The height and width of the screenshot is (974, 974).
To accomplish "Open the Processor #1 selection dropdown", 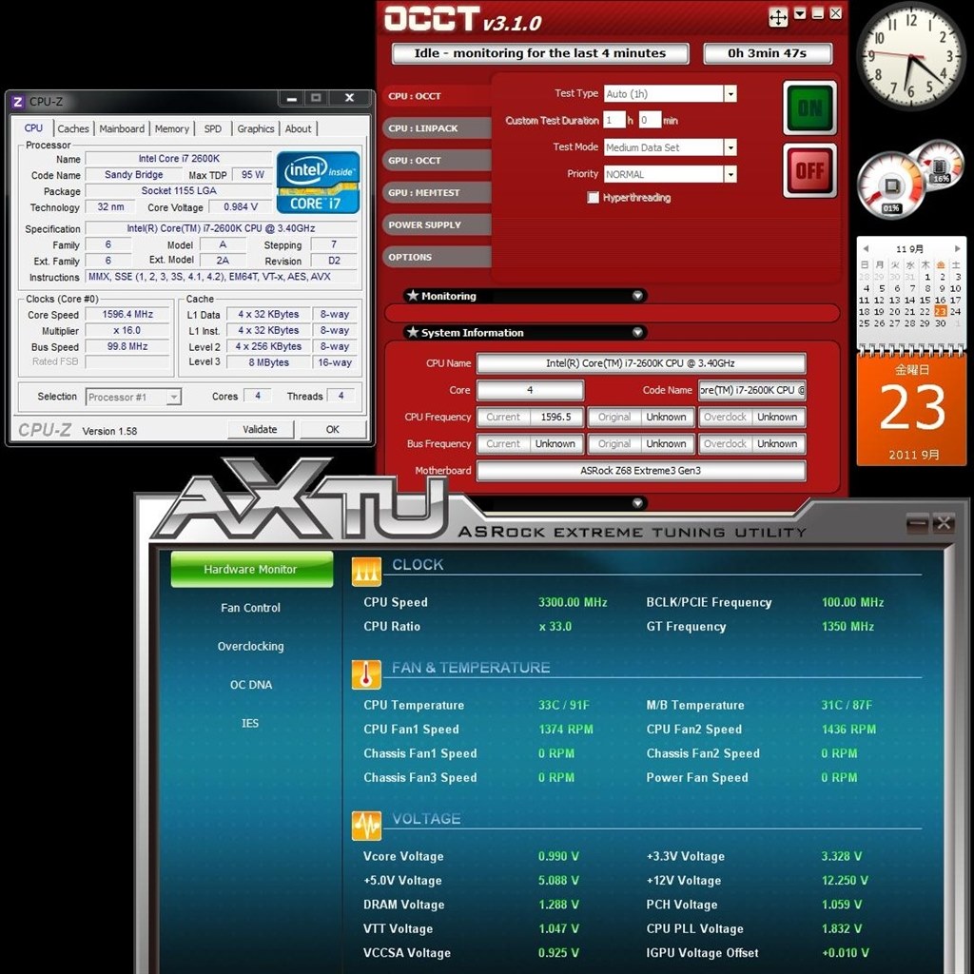I will 175,397.
